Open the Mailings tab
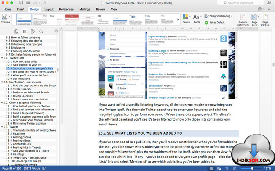The image size is (275, 171). pyautogui.click(x=85, y=9)
